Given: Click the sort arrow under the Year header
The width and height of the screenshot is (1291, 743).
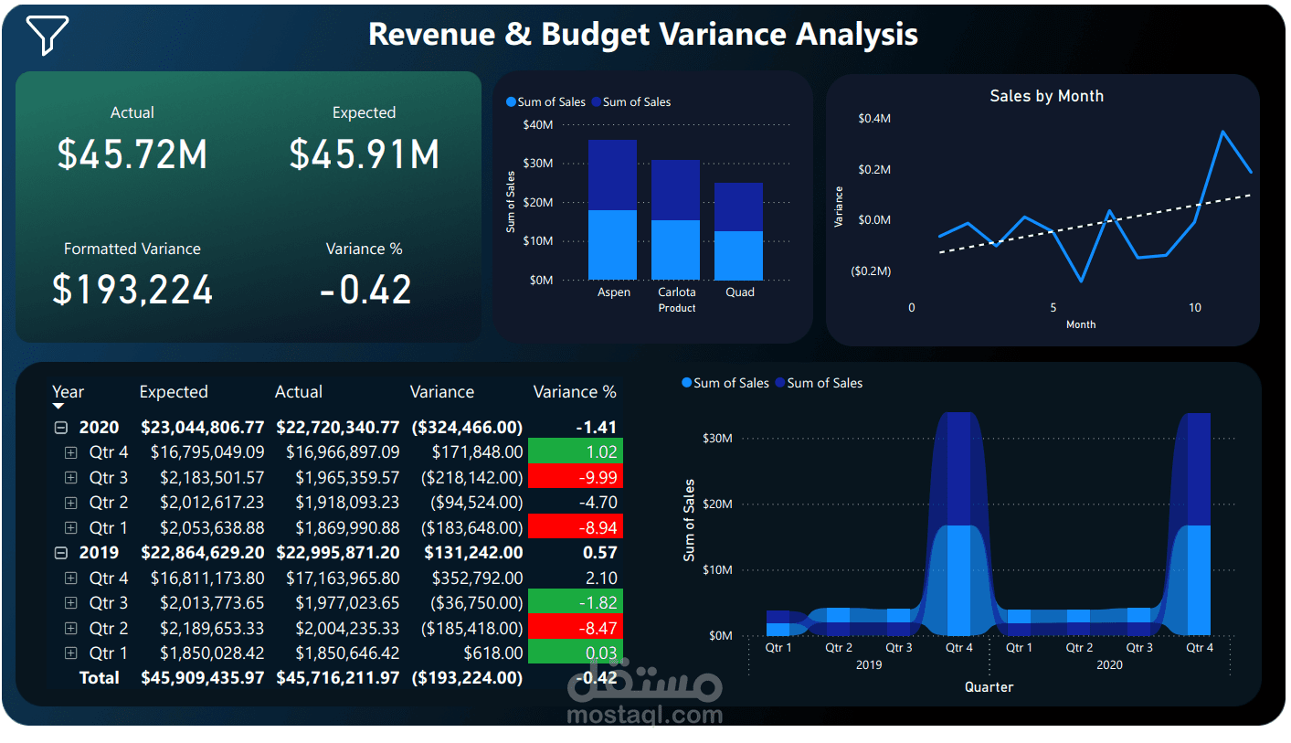Looking at the screenshot, I should pos(59,403).
